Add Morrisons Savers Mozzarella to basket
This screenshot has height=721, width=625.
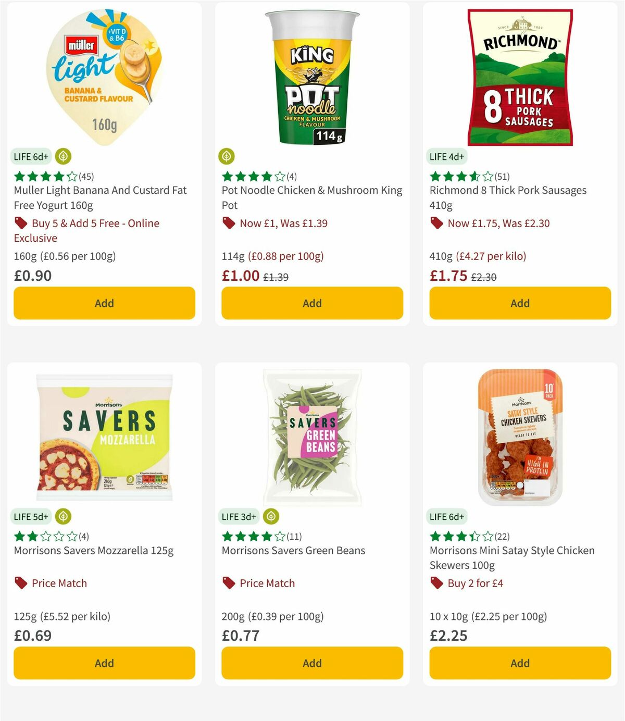pos(104,663)
